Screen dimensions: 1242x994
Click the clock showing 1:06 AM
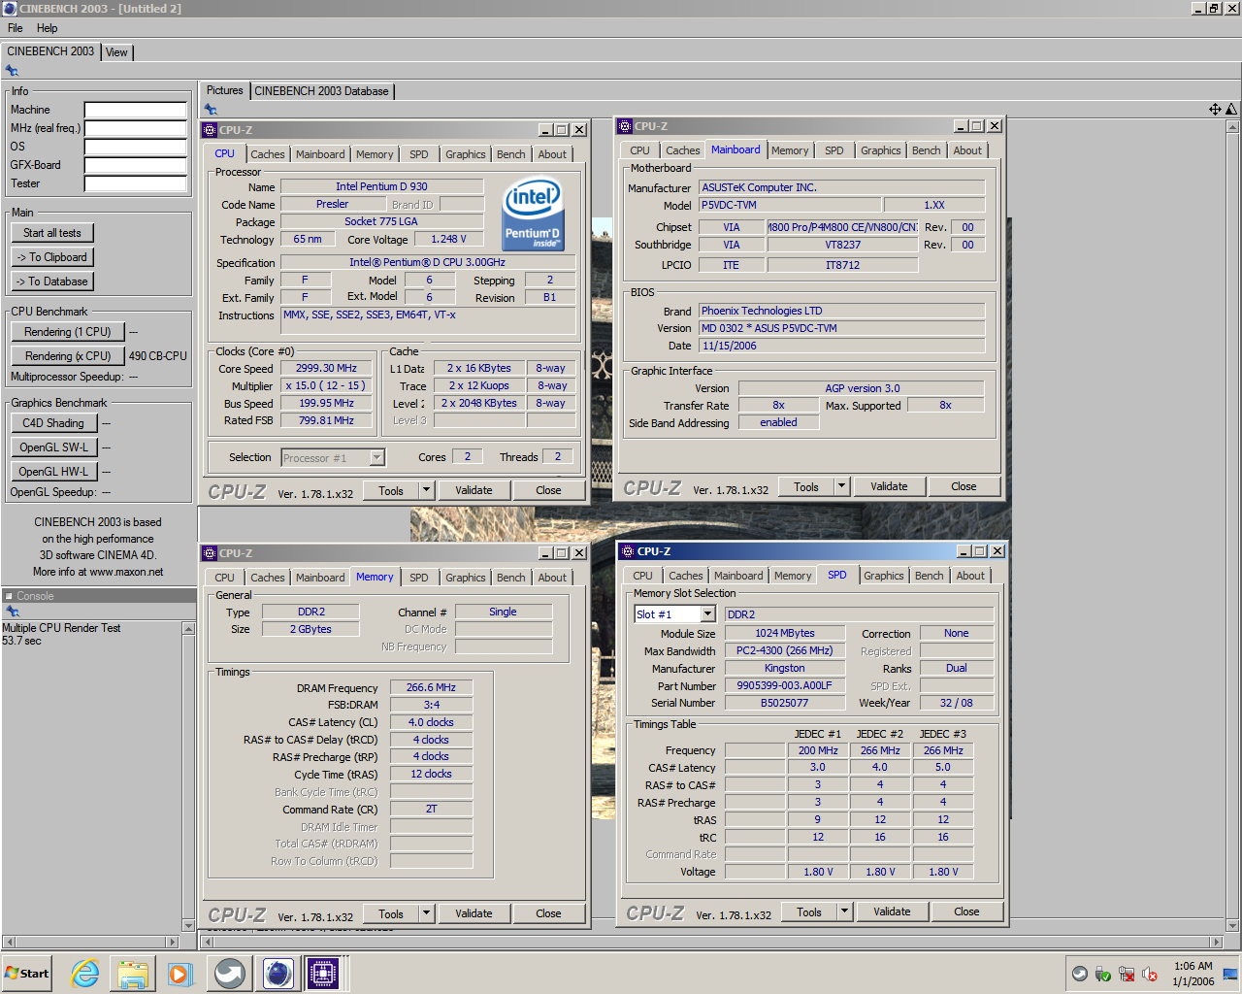[1193, 966]
